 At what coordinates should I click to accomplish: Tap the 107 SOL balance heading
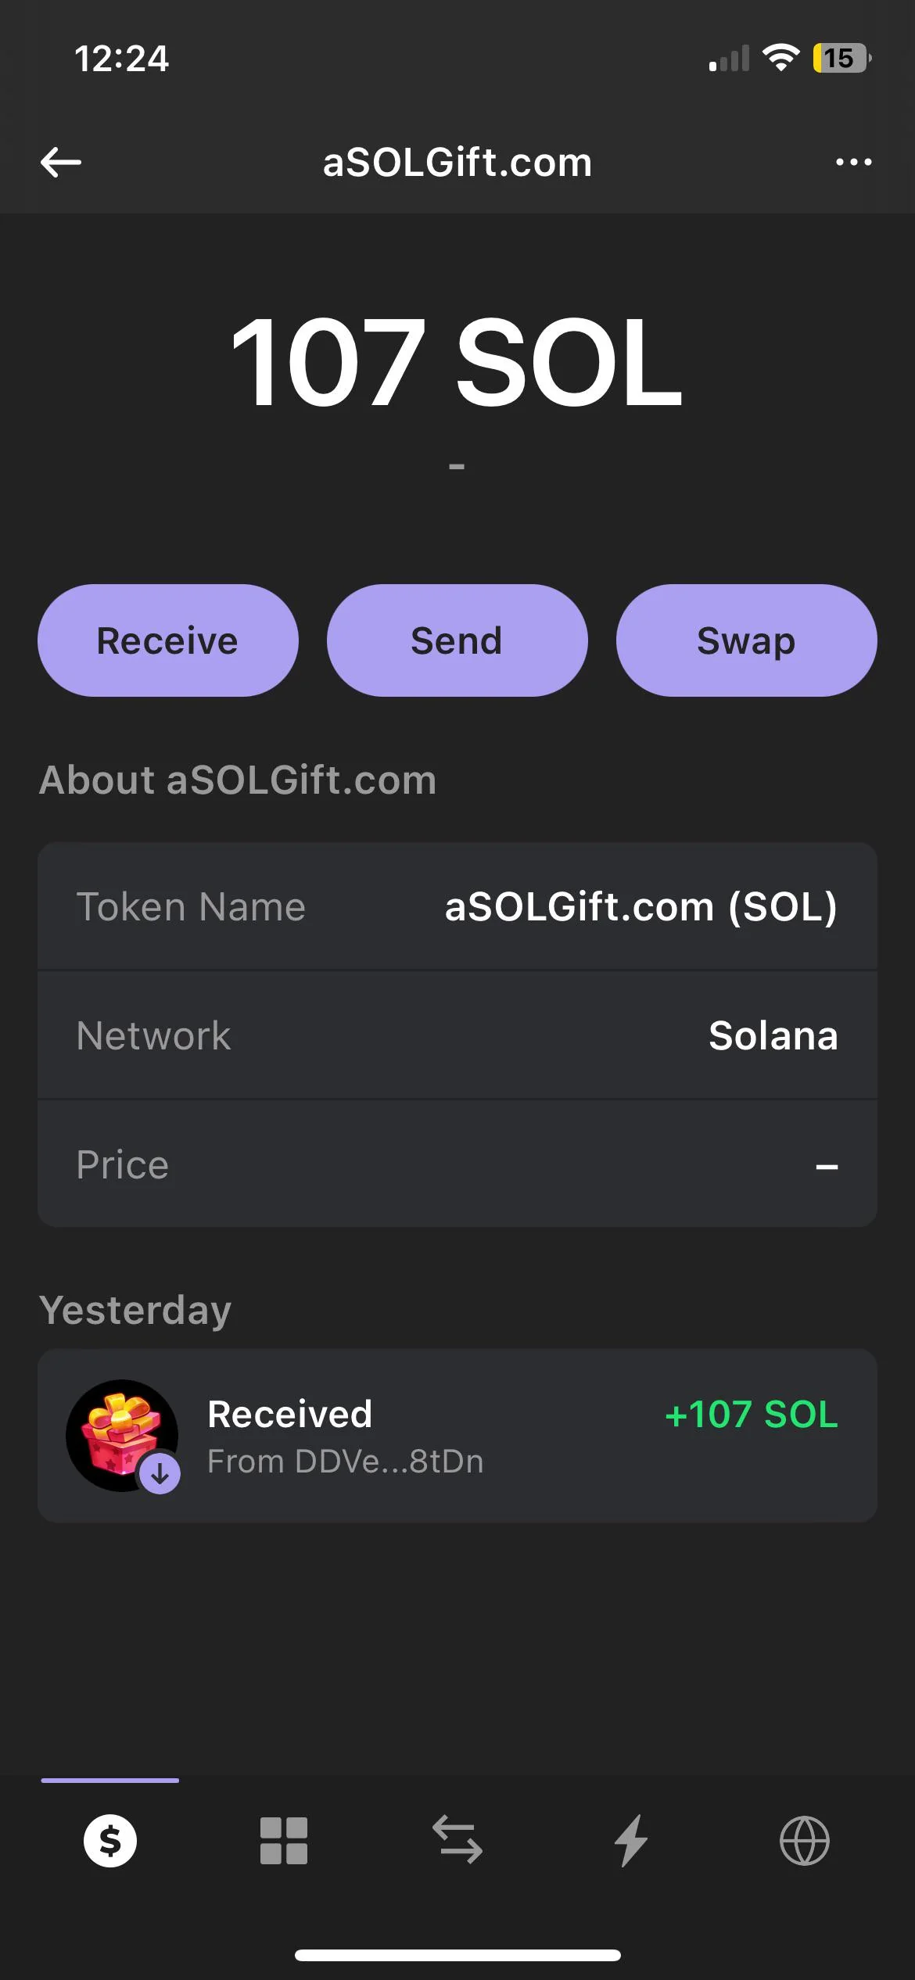coord(457,362)
